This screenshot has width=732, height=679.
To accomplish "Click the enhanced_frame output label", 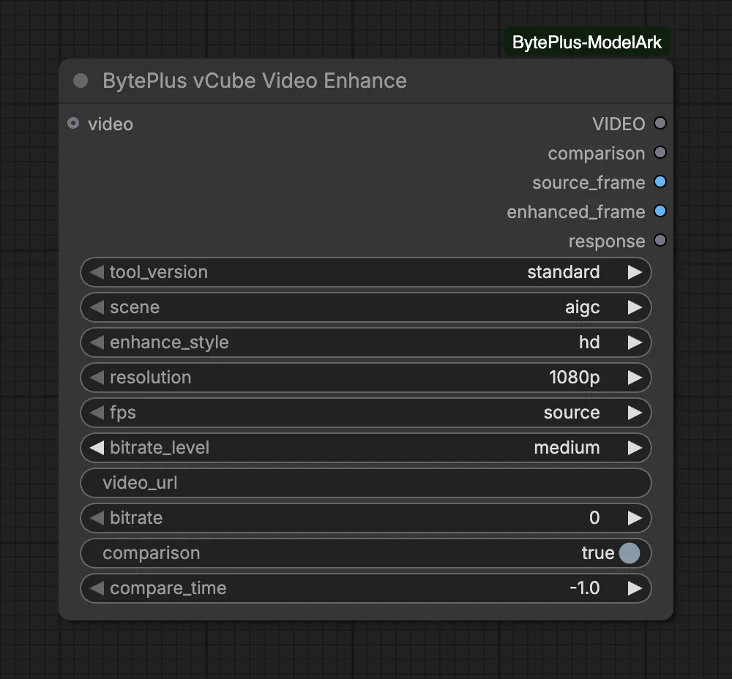I will coord(576,212).
